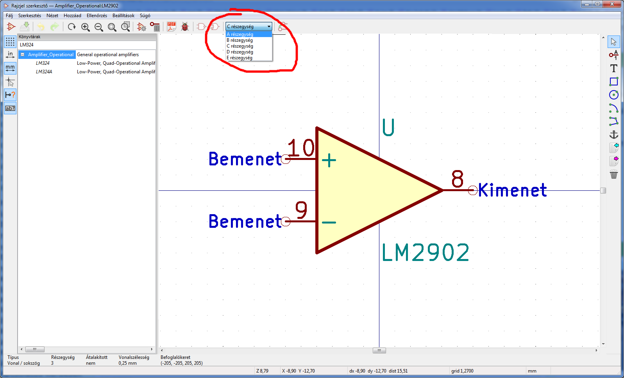
Task: Choose 'E részegység' from the list
Action: point(249,58)
